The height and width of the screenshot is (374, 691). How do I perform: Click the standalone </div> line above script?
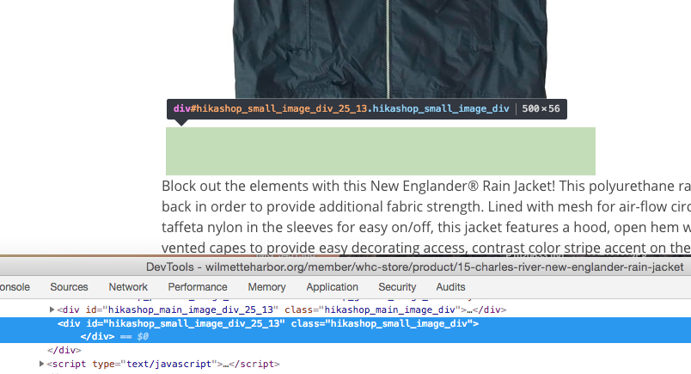(64, 350)
